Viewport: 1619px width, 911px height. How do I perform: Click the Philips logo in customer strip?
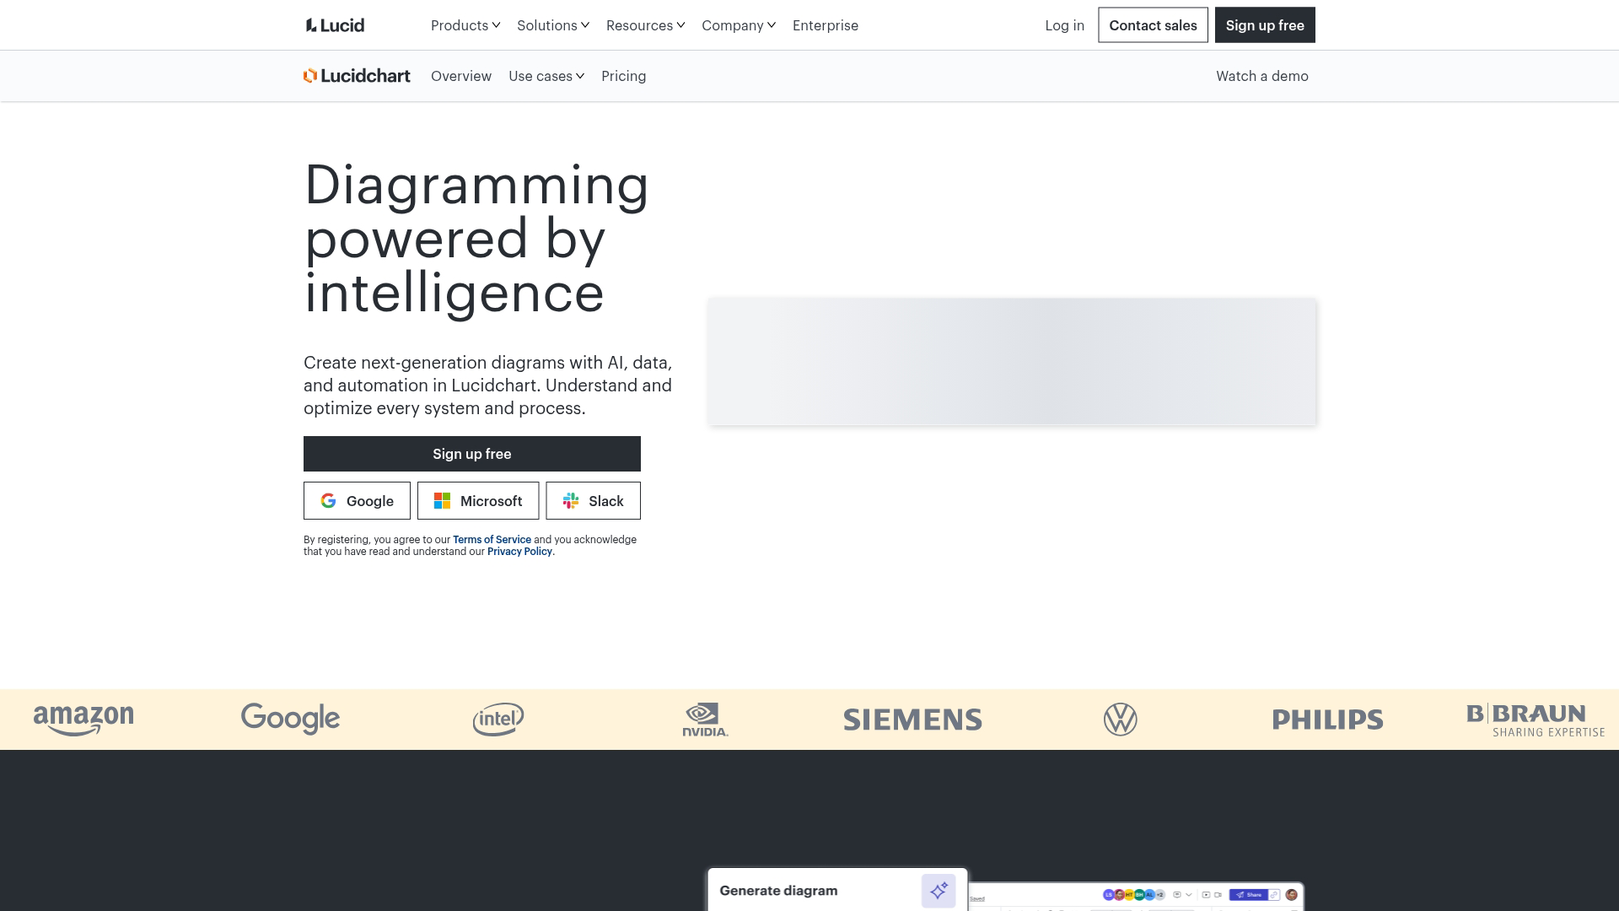(x=1328, y=720)
